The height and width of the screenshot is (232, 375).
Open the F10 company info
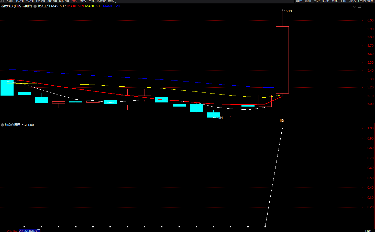(344, 1)
